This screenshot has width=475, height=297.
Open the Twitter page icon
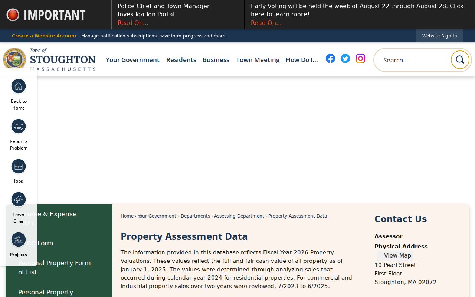[x=345, y=59]
